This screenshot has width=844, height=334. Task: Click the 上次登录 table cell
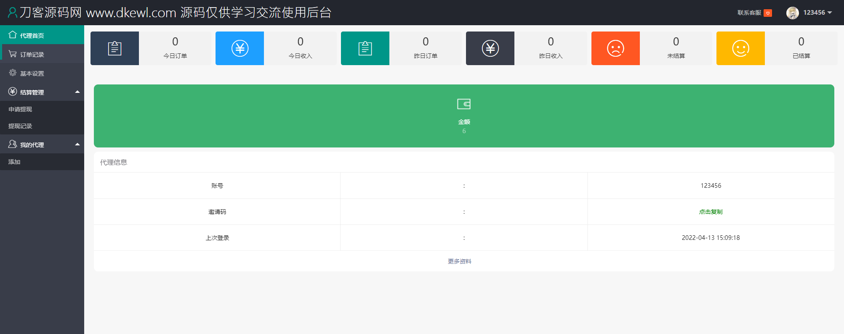pyautogui.click(x=217, y=238)
